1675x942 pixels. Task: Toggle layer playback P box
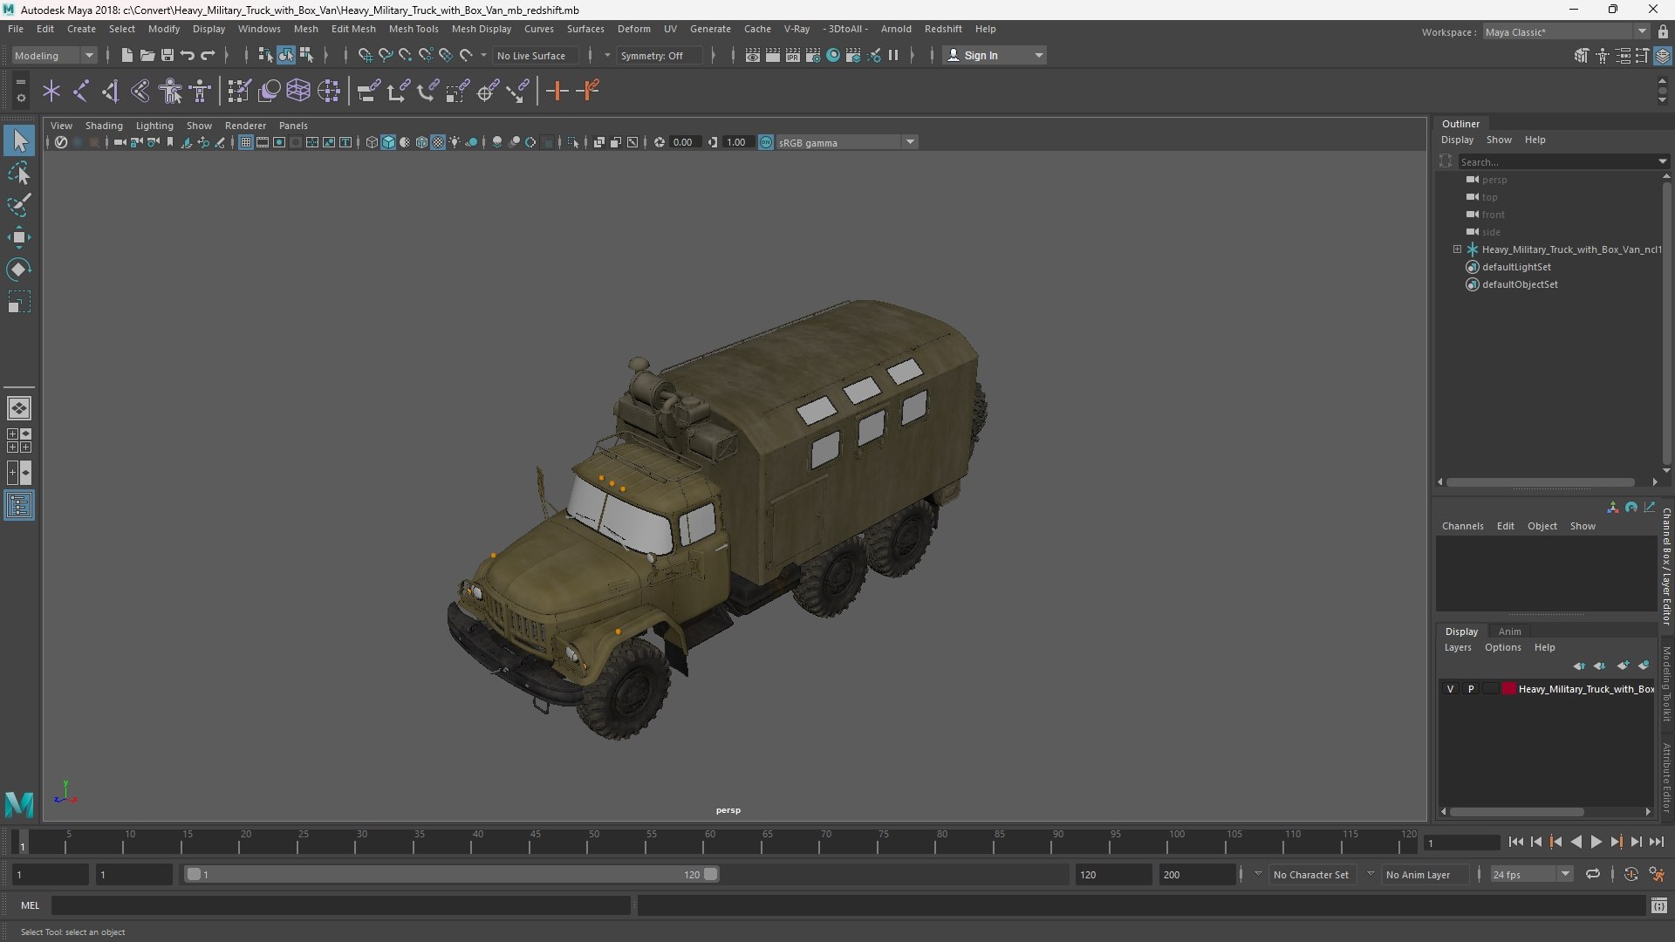pyautogui.click(x=1471, y=689)
